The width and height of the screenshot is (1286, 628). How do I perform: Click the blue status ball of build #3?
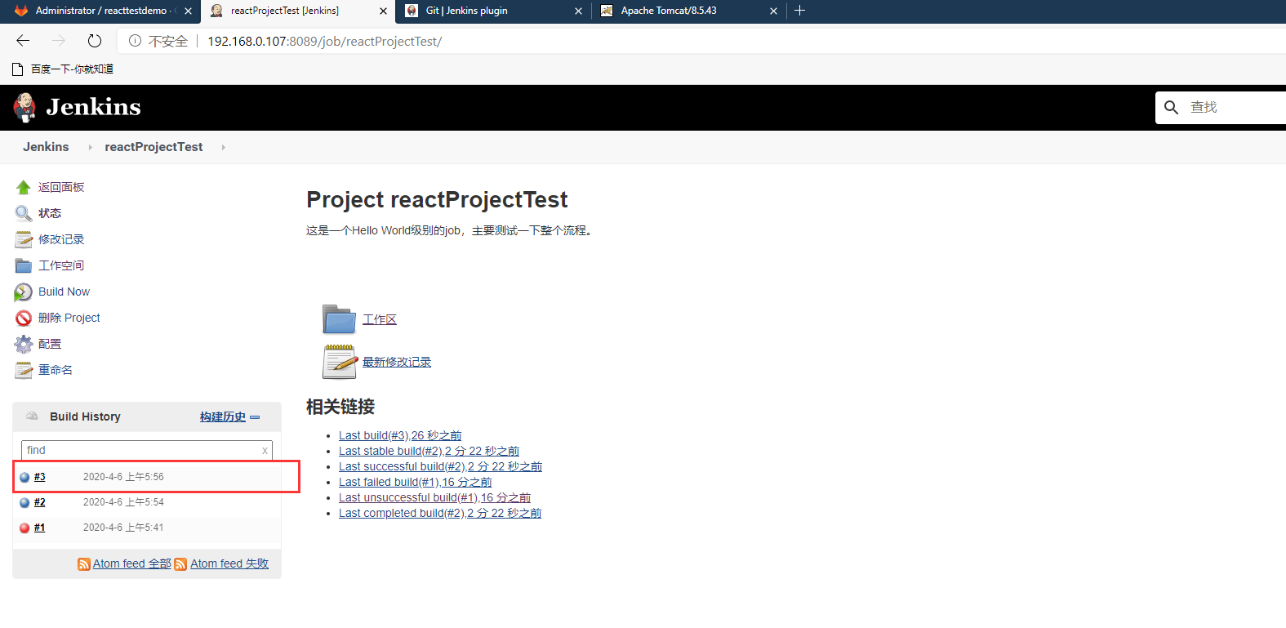point(24,477)
